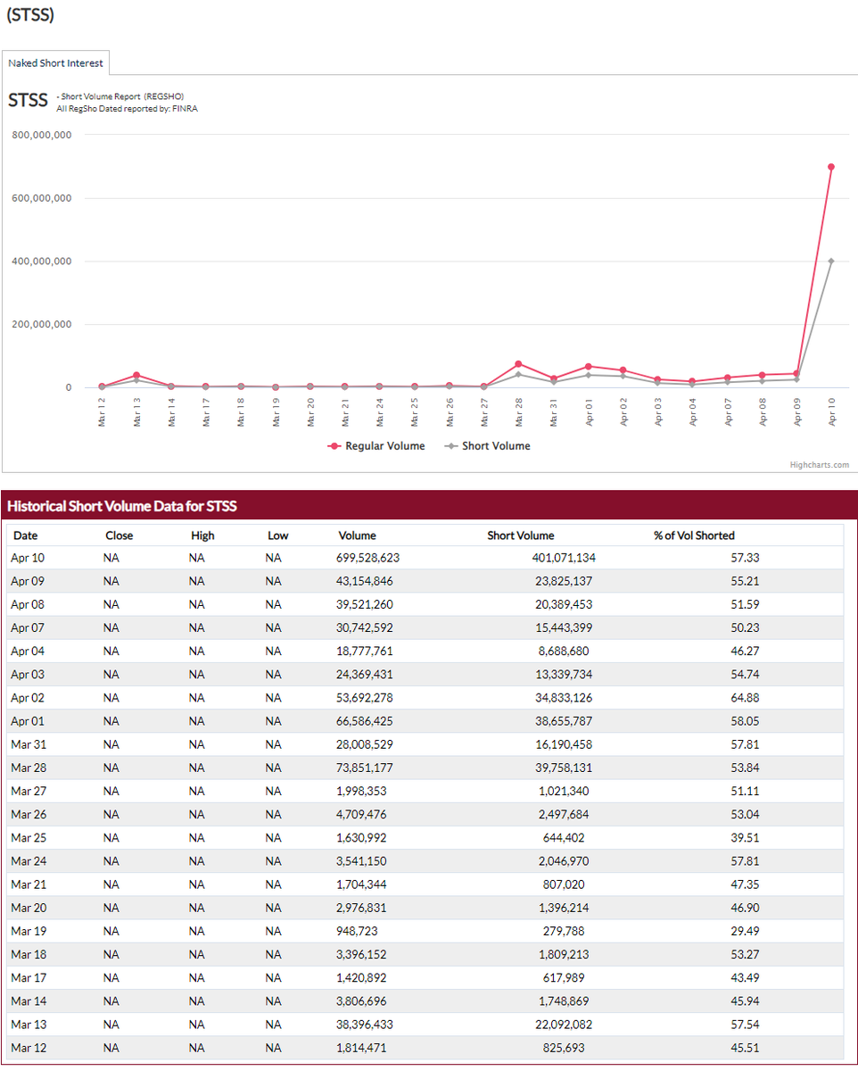Click the Mar 20 date cell
858x1071 pixels.
coord(27,907)
